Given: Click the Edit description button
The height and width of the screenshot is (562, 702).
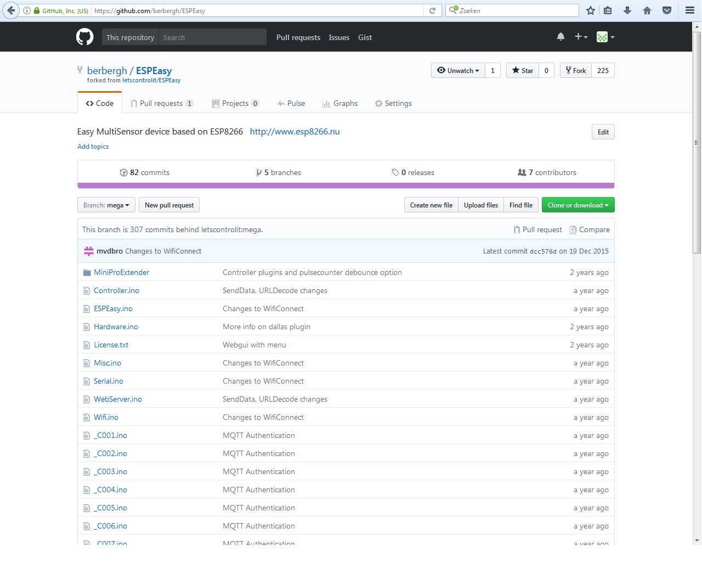Looking at the screenshot, I should [603, 132].
